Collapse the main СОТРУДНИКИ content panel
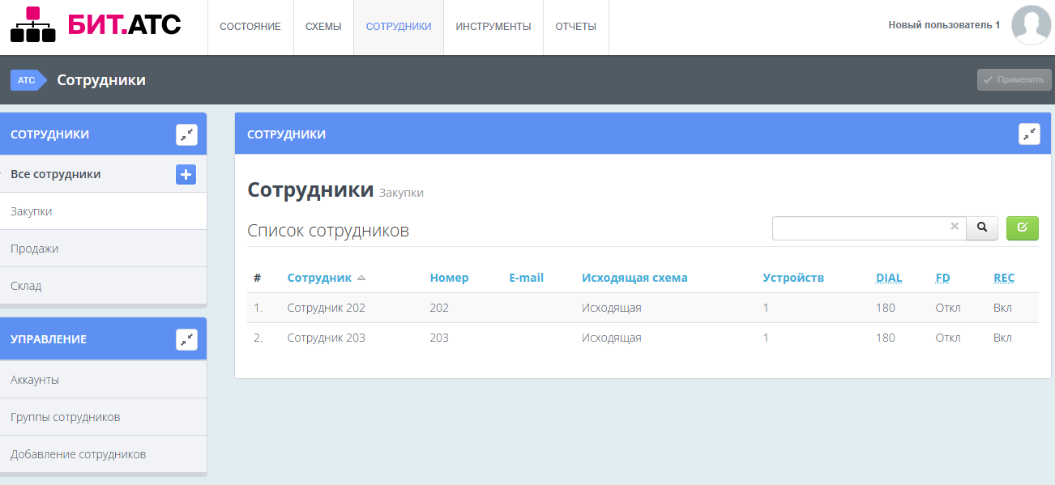The image size is (1055, 485). (1029, 134)
